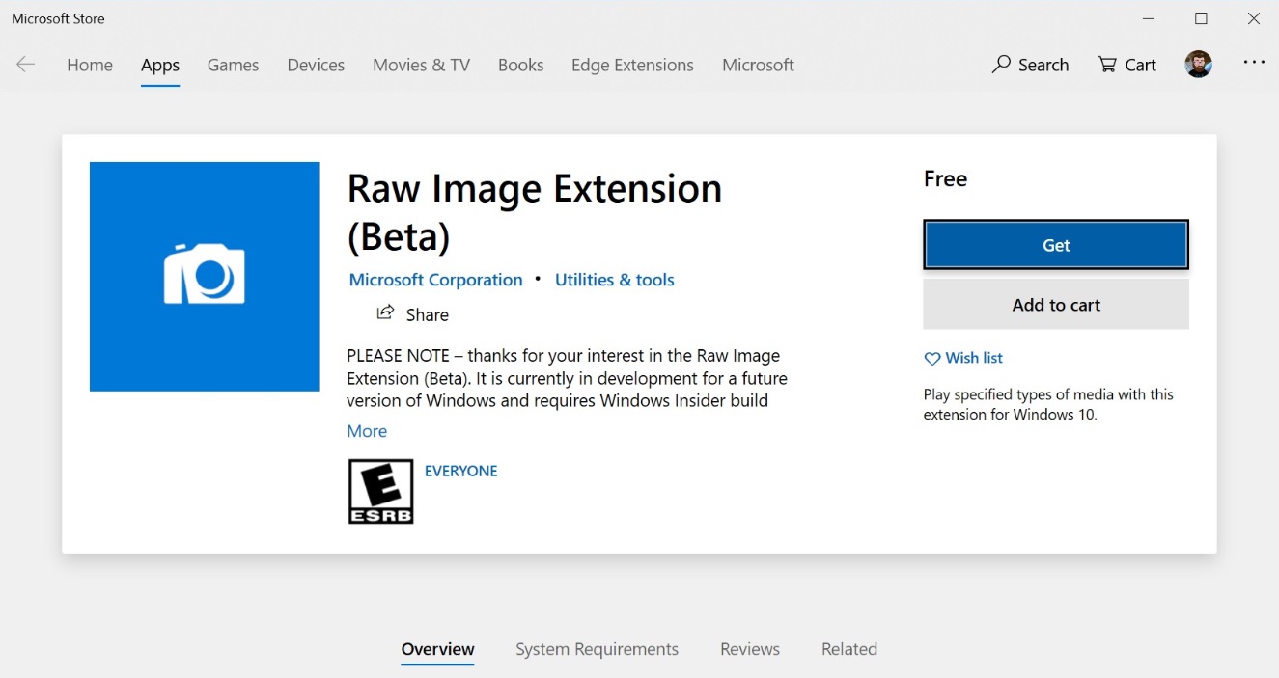Go back with the back arrow
This screenshot has height=678, width=1279.
tap(26, 65)
